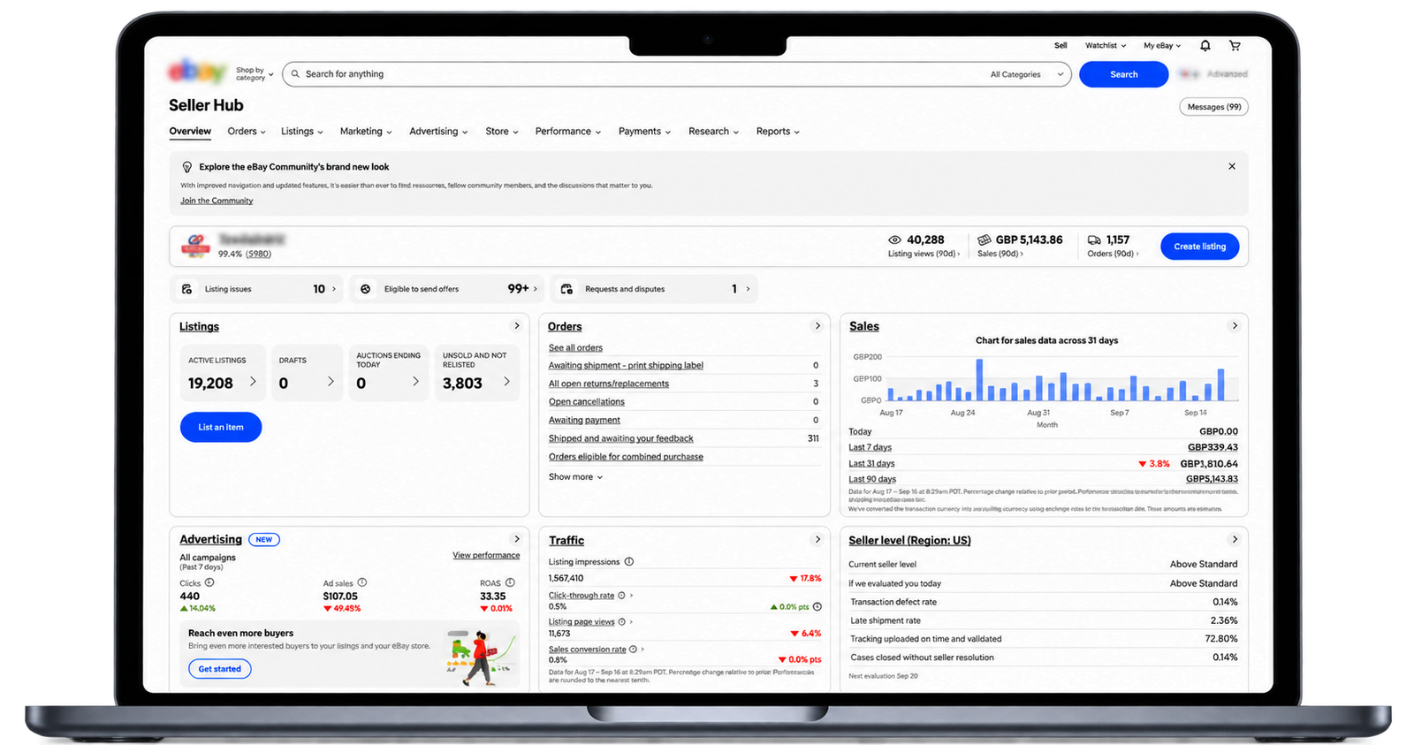Click the blue Search button
The image size is (1414, 745).
pyautogui.click(x=1123, y=74)
